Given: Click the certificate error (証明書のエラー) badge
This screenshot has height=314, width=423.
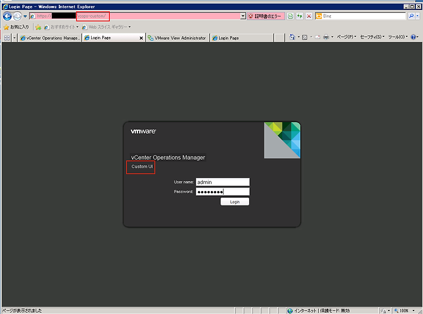Looking at the screenshot, I should tap(266, 16).
